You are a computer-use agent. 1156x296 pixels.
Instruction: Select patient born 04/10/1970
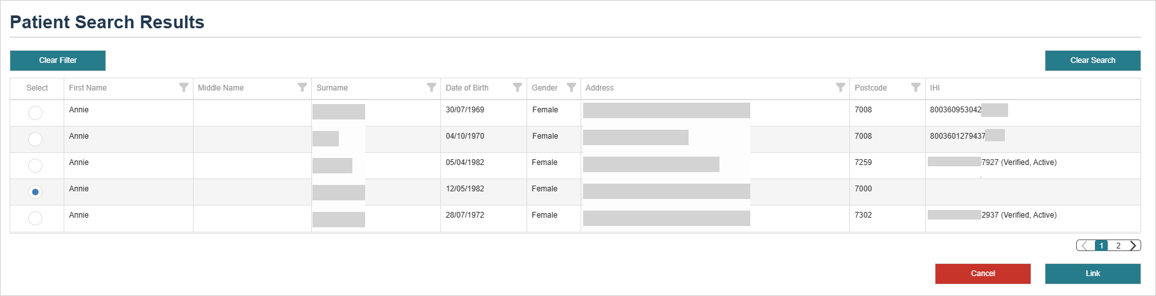[35, 139]
